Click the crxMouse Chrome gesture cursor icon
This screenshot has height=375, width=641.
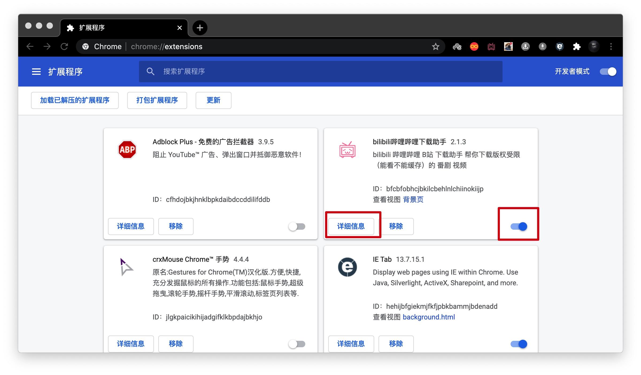coord(126,267)
